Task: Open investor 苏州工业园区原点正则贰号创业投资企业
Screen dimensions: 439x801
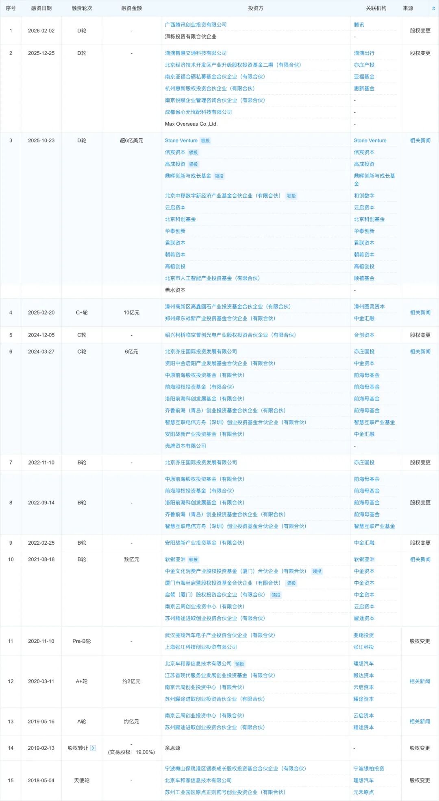Action: tap(225, 792)
